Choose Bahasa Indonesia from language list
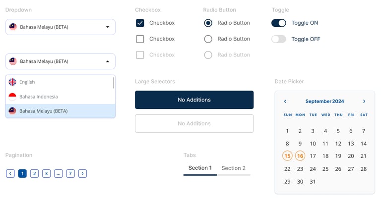This screenshot has width=381, height=201. coord(60,97)
